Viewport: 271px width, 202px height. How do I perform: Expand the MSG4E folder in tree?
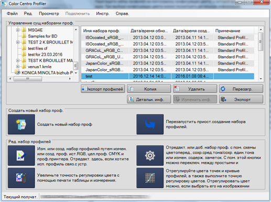[x=18, y=30]
